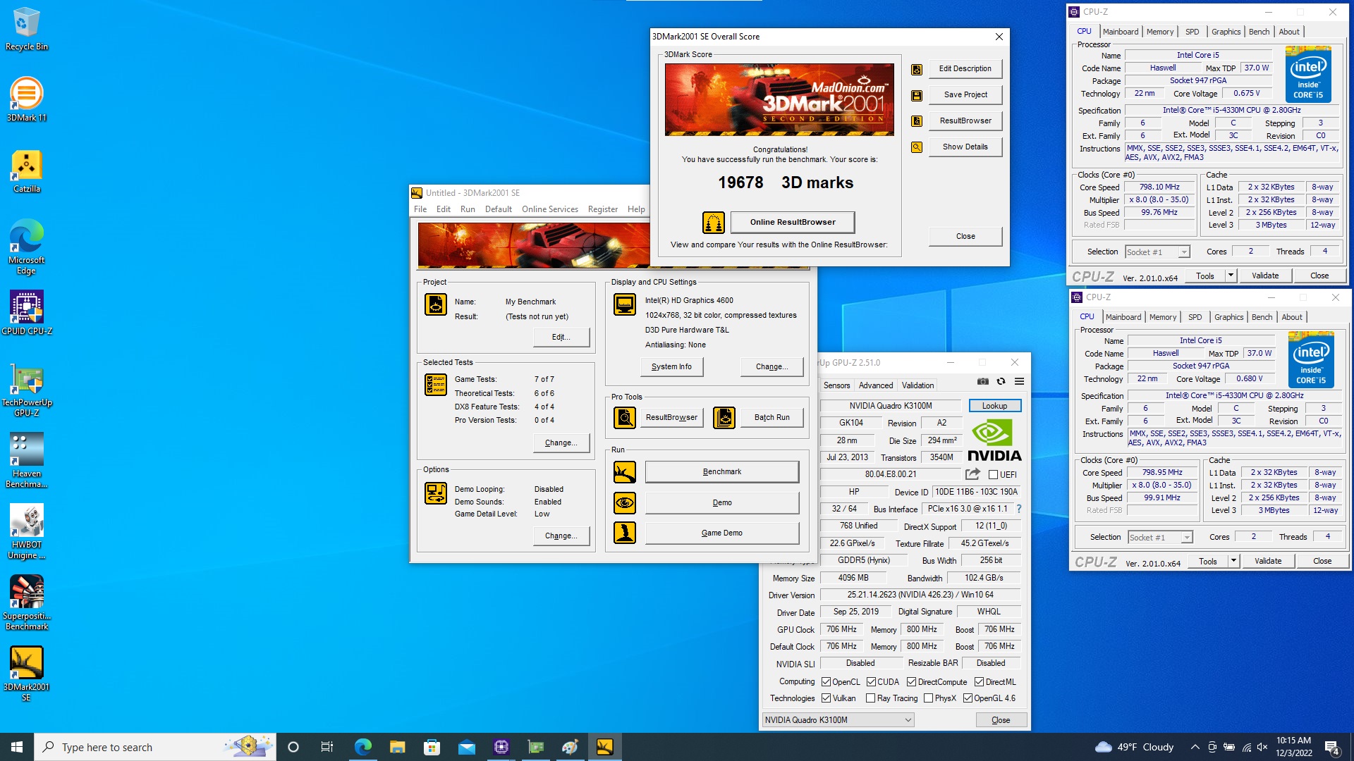Click the Batch Run icon in Pro Tools
Viewport: 1354px width, 761px height.
click(x=724, y=418)
